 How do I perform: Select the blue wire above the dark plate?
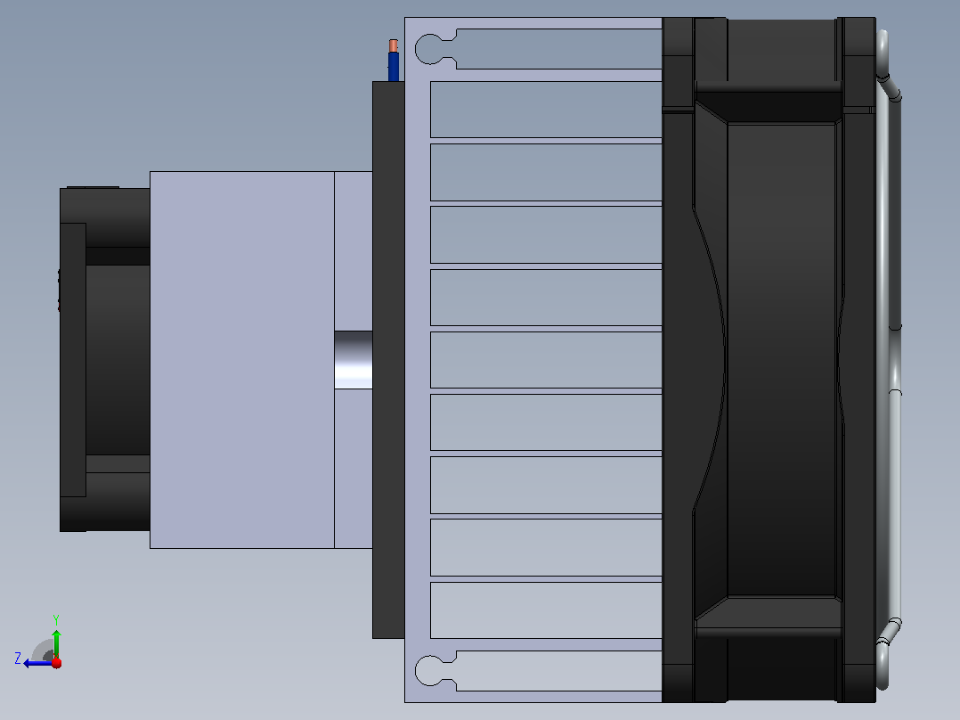point(394,67)
